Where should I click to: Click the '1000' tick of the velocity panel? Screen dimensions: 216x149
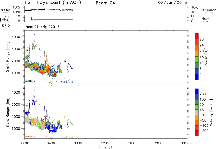point(16,129)
